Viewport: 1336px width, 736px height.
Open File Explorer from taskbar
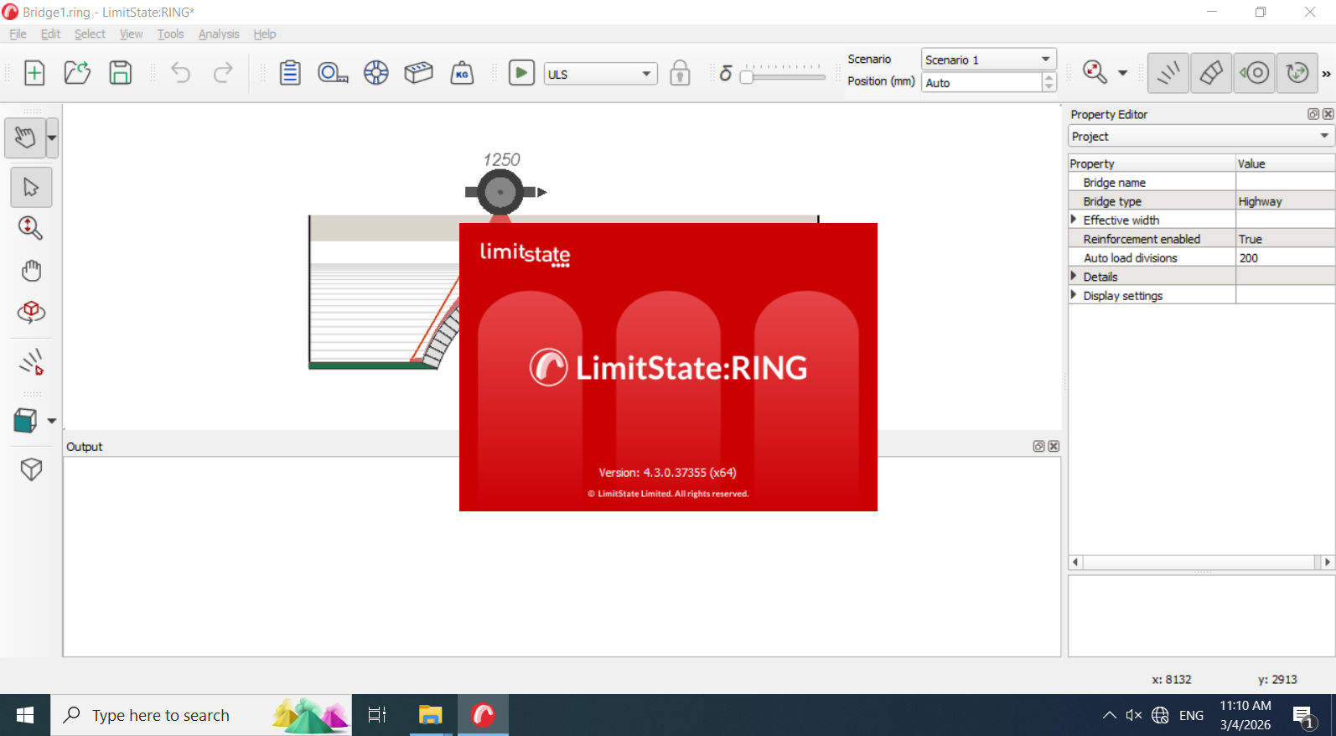(431, 715)
